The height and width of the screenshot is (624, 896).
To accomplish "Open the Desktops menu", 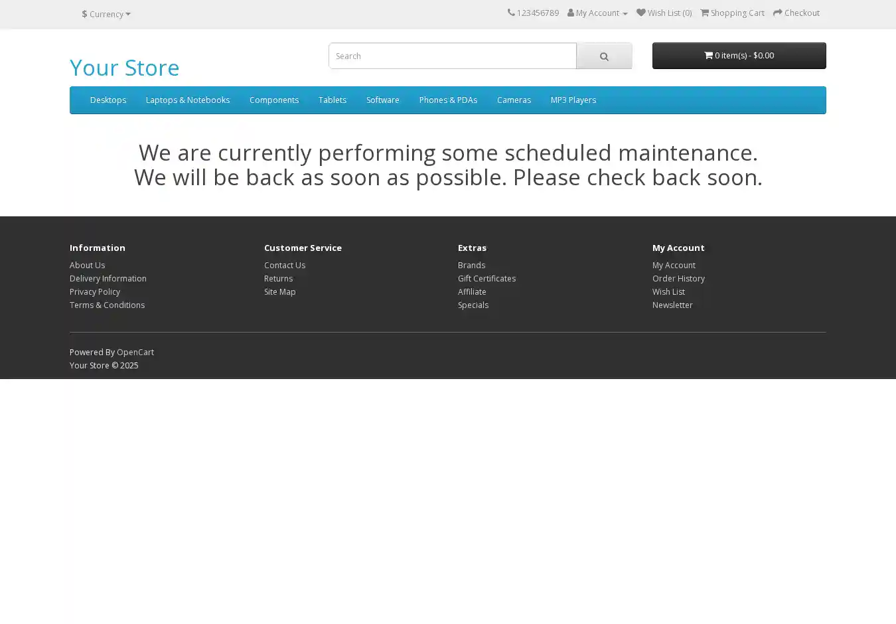I will [108, 100].
